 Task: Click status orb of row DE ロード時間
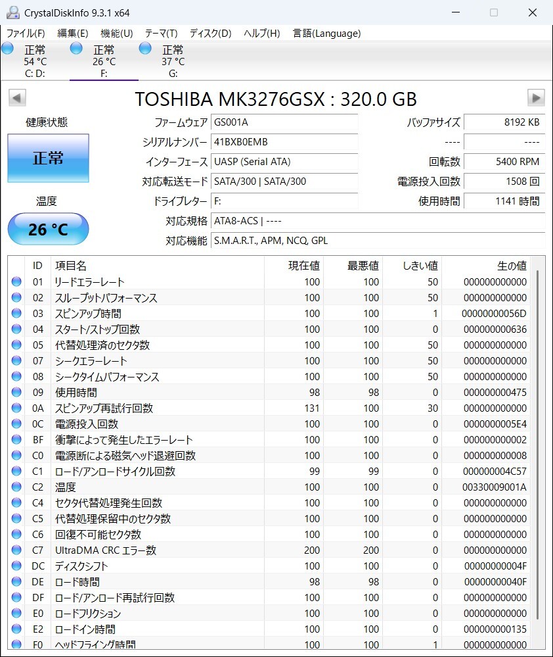click(16, 581)
